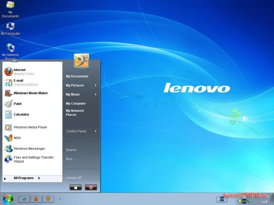The image size is (274, 205).
Task: Open MSN from the Start menu
Action: [x=17, y=138]
